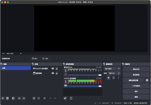The image size is (151, 105).
Task: Open transition properties three-dot menu
Action: click(x=118, y=78)
